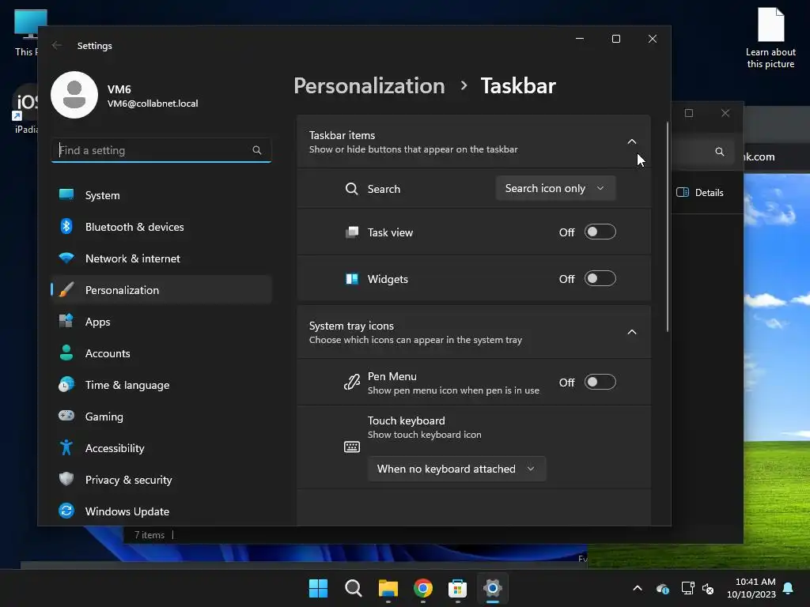The width and height of the screenshot is (810, 607).
Task: Click the VM6 profile avatar
Action: (74, 95)
